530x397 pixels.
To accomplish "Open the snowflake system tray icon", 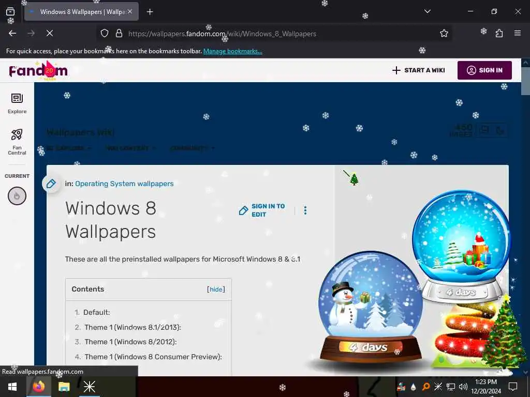I will coord(438,387).
